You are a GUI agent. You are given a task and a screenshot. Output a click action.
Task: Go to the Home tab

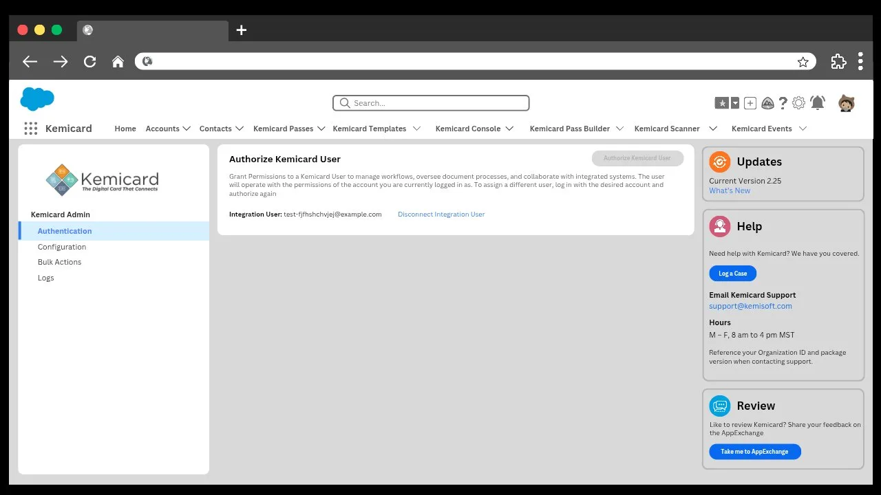(x=125, y=129)
